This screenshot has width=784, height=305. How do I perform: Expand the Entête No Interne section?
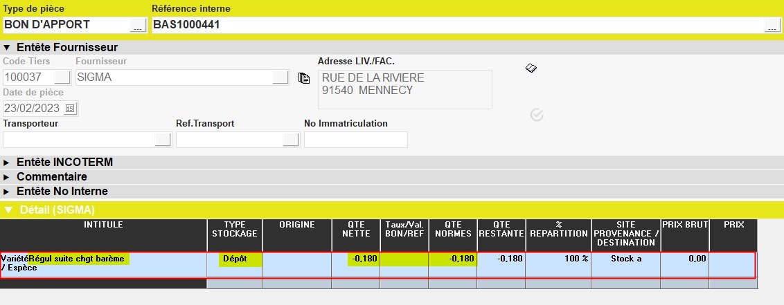8,192
